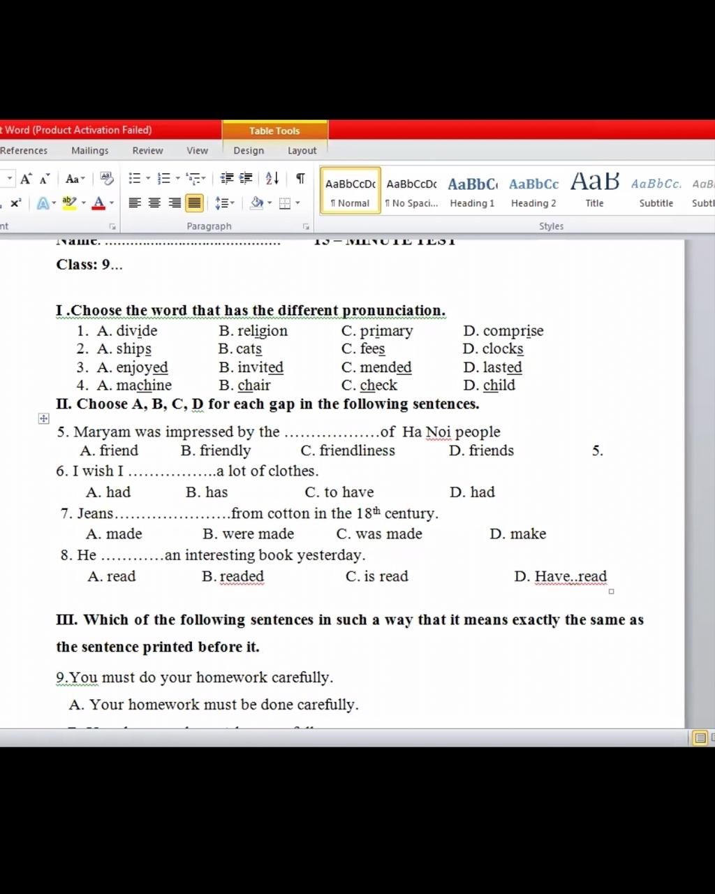Center the text alignment
715x894 pixels.
point(155,203)
